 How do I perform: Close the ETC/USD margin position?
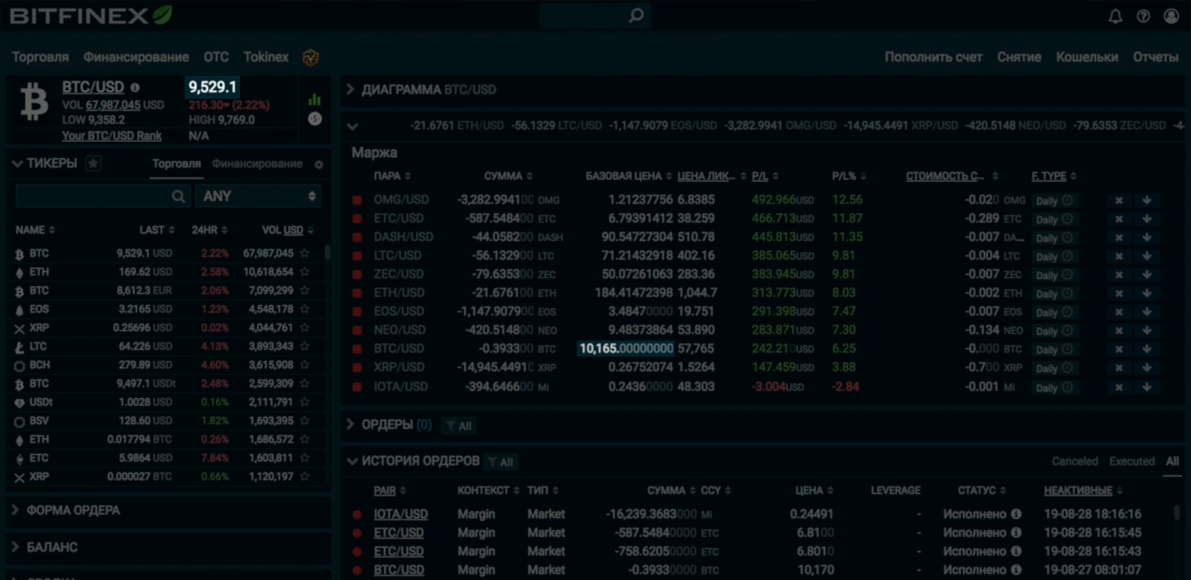click(x=1119, y=219)
